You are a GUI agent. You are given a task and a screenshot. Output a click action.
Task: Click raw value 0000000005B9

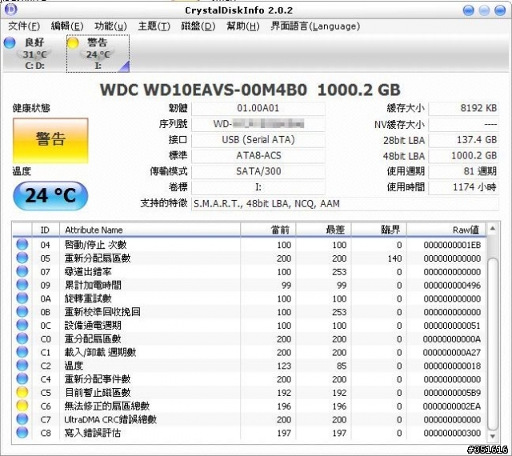[x=452, y=393]
